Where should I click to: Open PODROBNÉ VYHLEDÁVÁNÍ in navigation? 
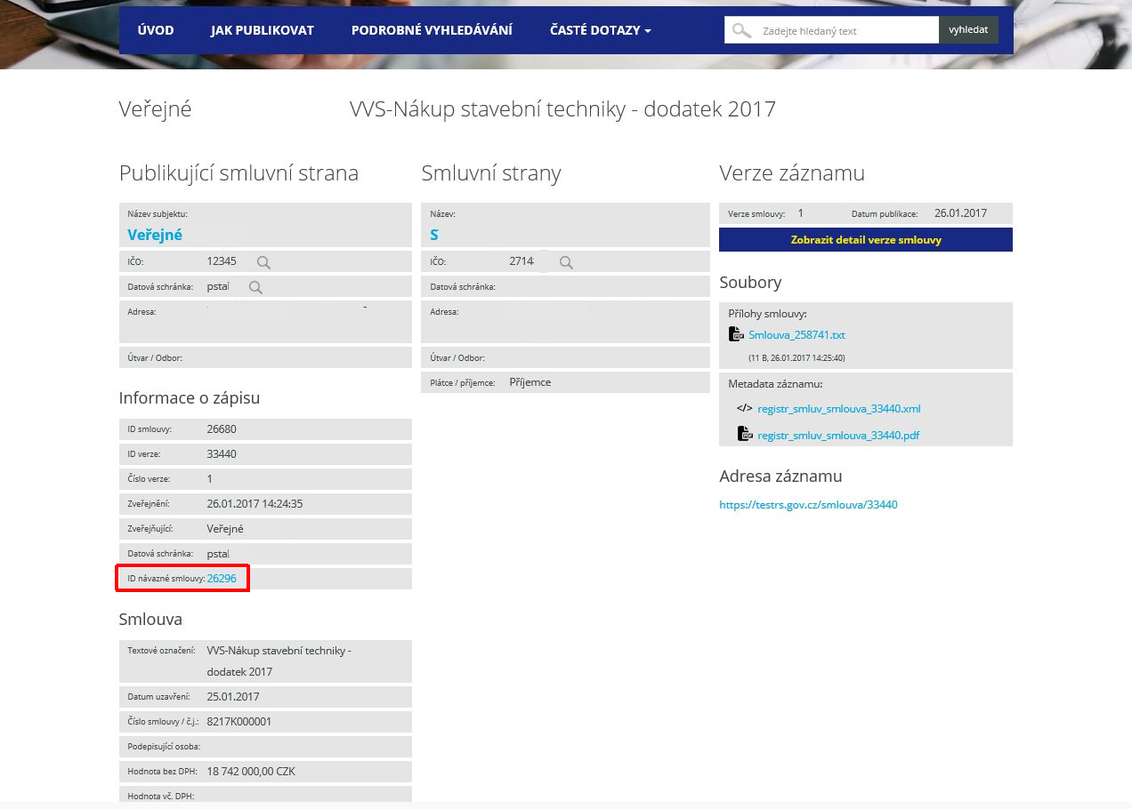pos(432,30)
